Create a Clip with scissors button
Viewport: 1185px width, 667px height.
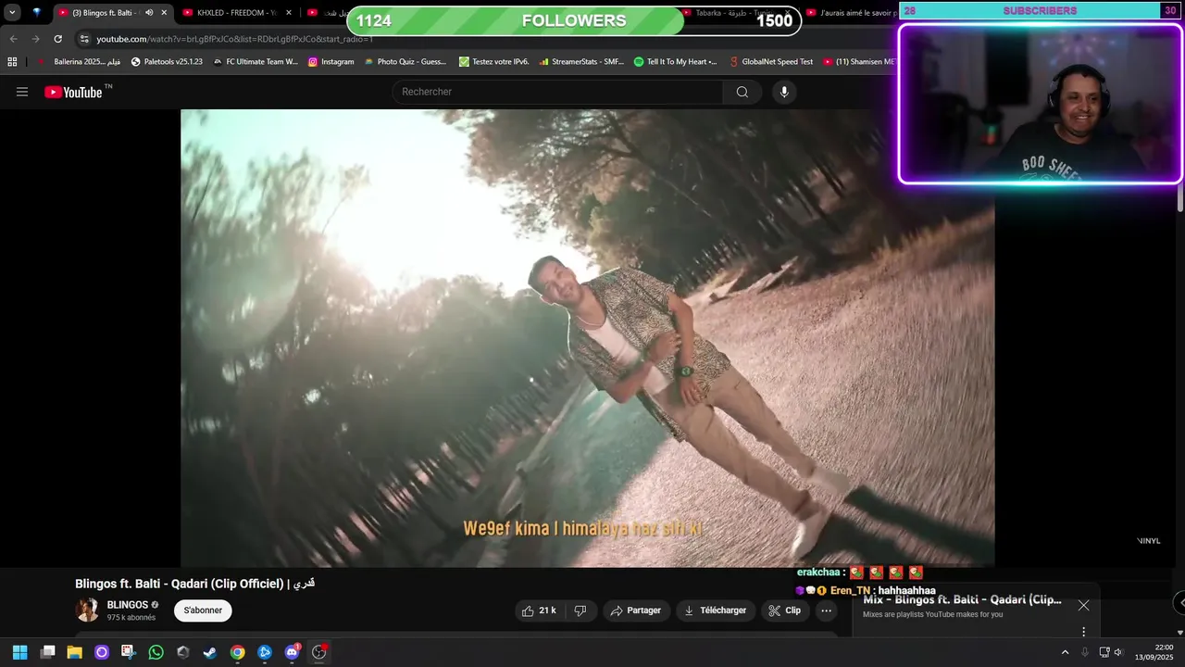[784, 610]
